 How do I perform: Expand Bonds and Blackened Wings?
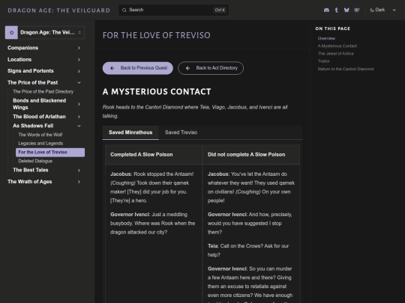click(79, 104)
